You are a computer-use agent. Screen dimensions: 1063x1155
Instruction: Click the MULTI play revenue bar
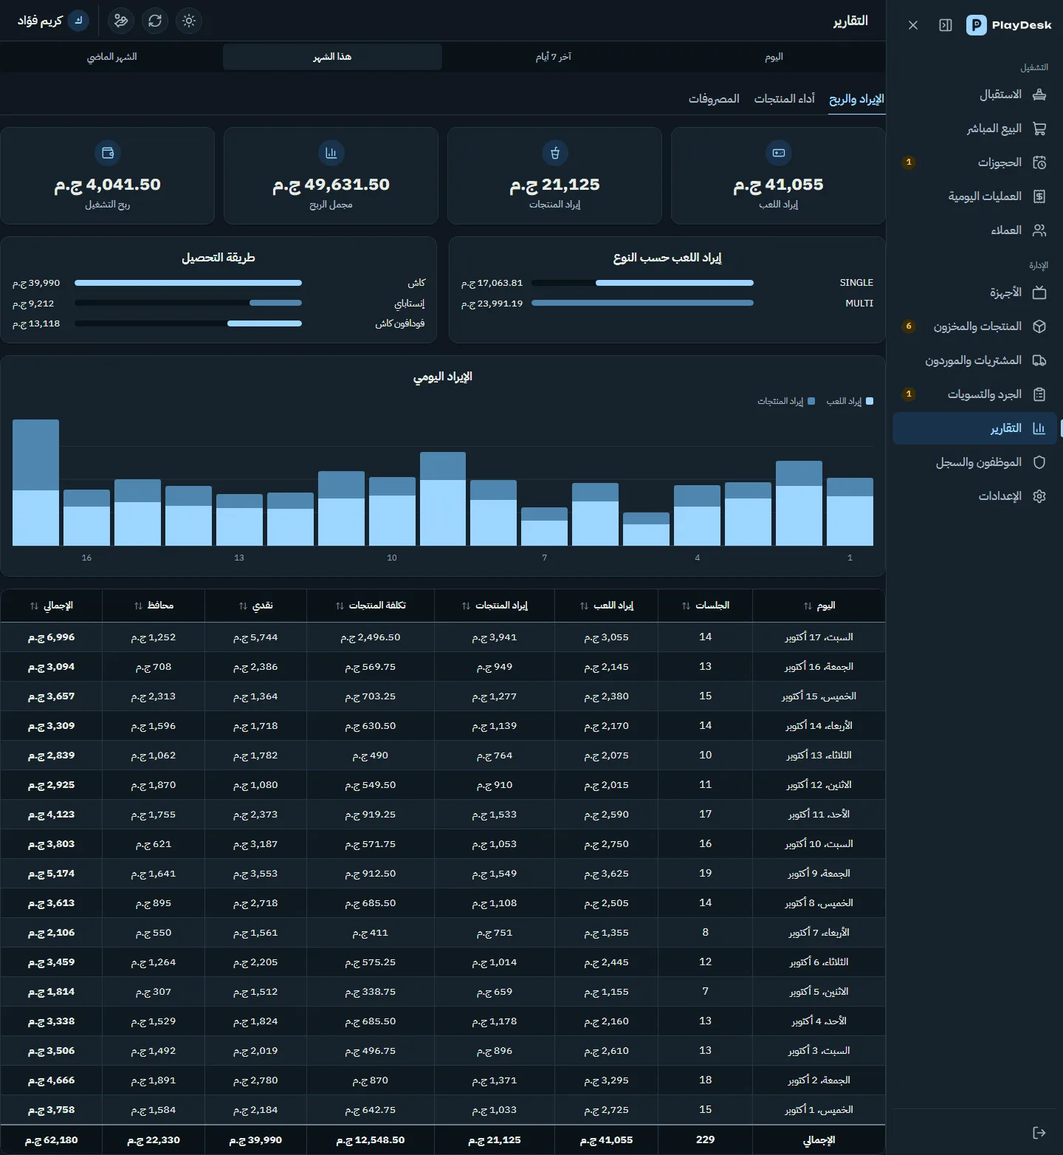[642, 303]
